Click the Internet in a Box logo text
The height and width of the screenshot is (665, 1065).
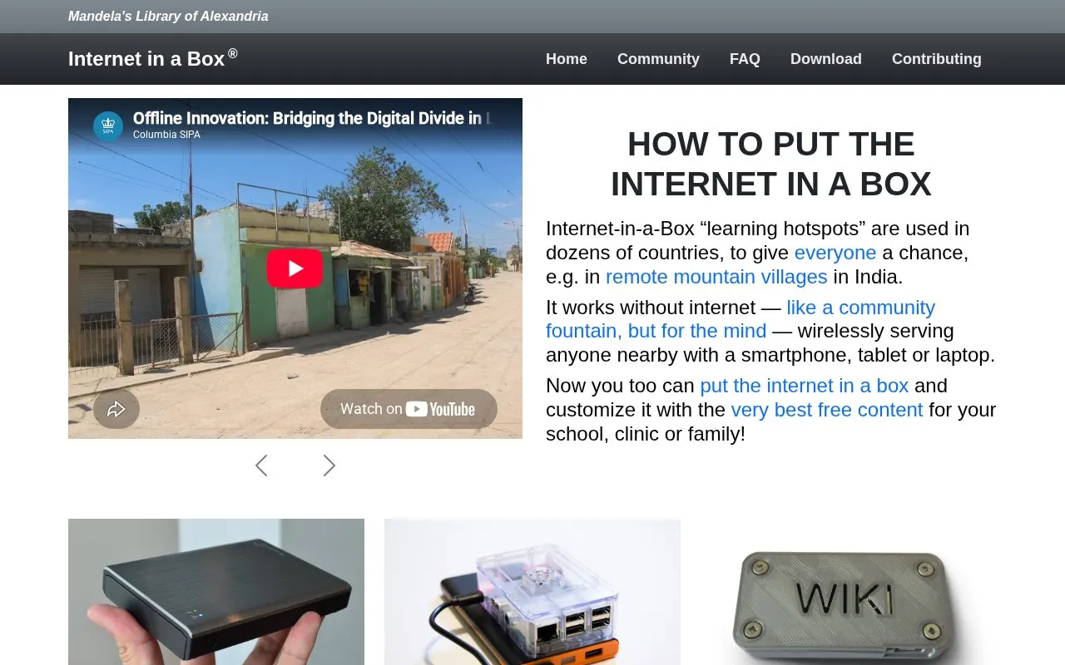pyautogui.click(x=152, y=58)
